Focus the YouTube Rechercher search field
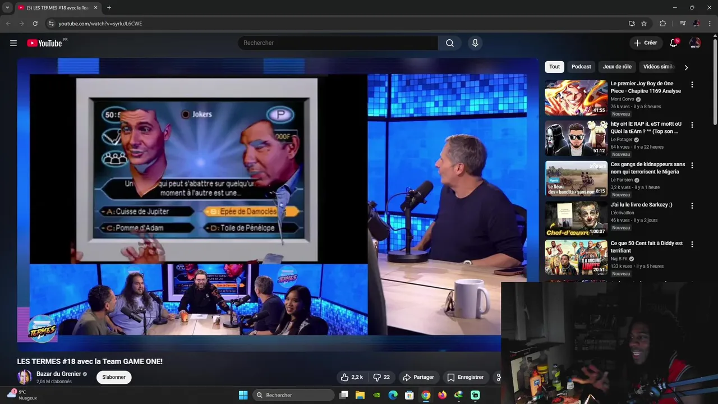Screen dimensions: 718x404 [338, 43]
